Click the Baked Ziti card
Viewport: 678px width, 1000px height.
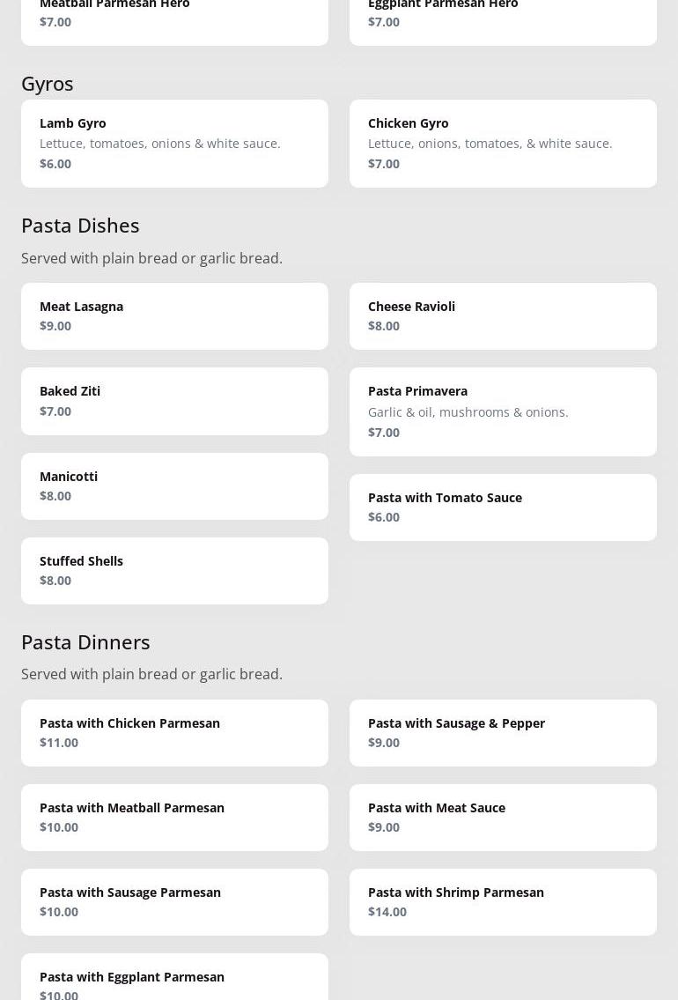click(174, 401)
